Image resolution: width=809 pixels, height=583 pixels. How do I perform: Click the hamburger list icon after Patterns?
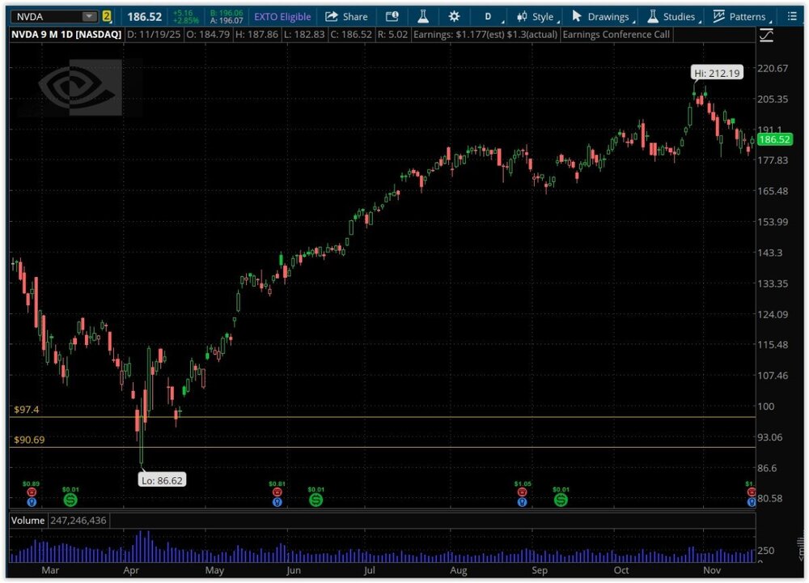click(x=791, y=16)
